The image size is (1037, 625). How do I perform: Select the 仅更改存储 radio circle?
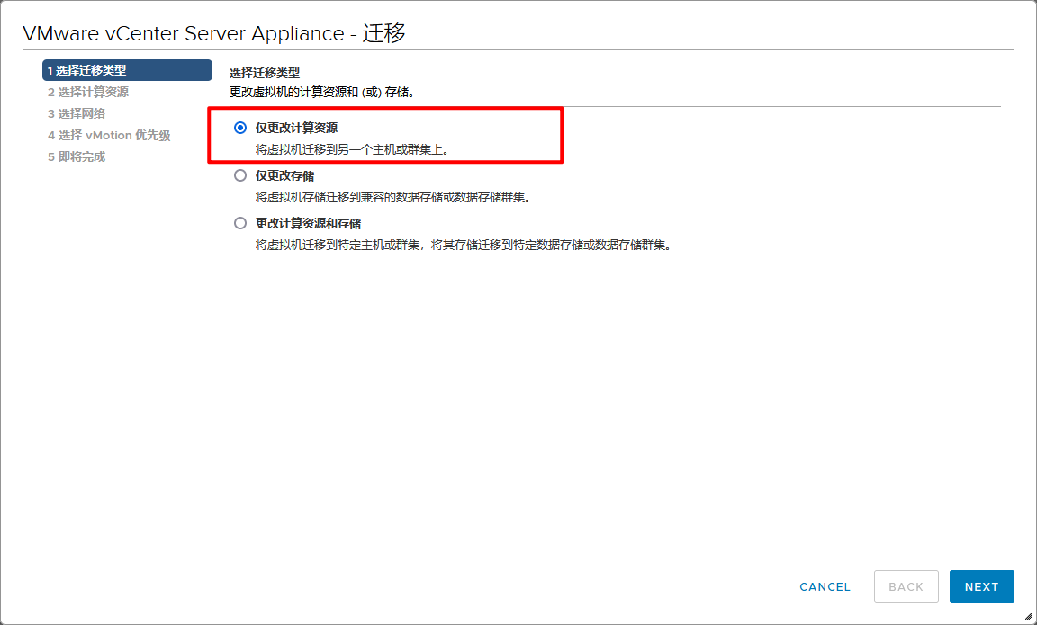[240, 175]
